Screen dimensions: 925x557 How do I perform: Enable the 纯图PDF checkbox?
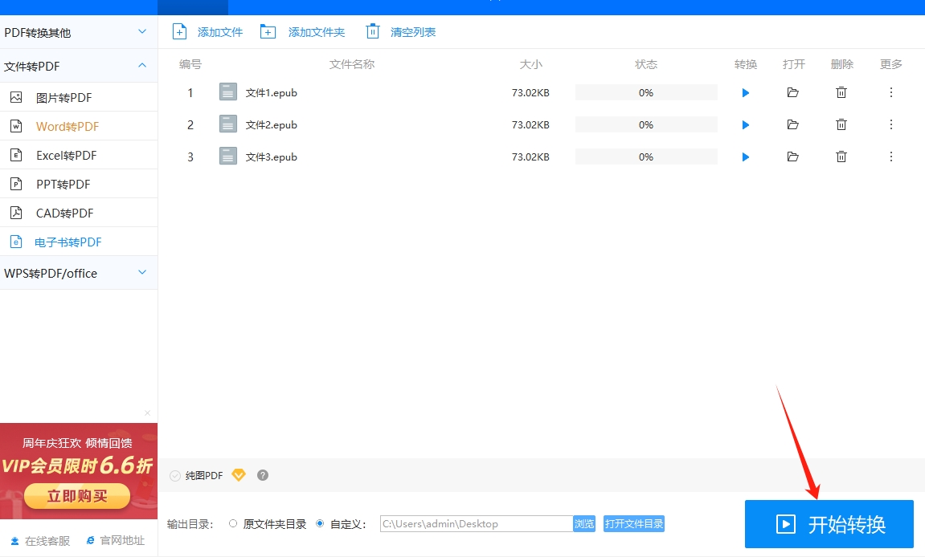[x=174, y=476]
